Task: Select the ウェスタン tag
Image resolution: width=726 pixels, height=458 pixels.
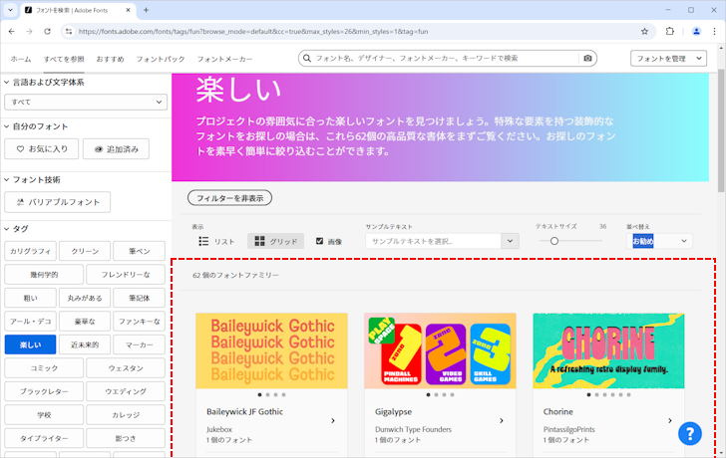Action: tap(126, 367)
